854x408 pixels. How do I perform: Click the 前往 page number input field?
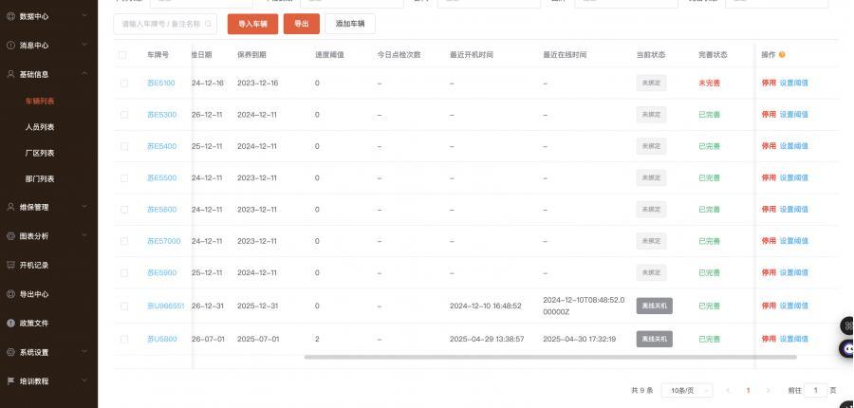click(815, 390)
